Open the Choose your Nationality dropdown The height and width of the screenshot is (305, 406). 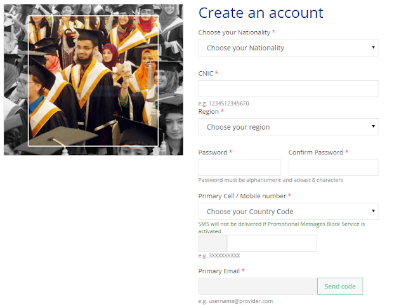[288, 48]
